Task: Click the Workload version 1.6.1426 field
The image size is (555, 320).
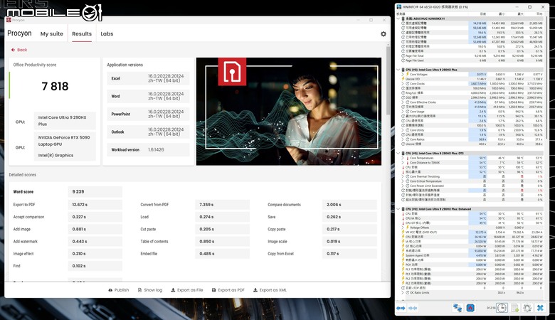Action: pos(148,149)
